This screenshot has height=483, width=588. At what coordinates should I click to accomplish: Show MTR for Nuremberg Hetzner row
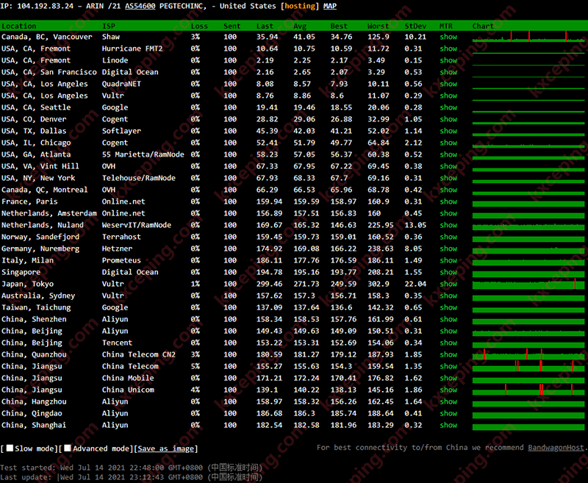pos(448,248)
